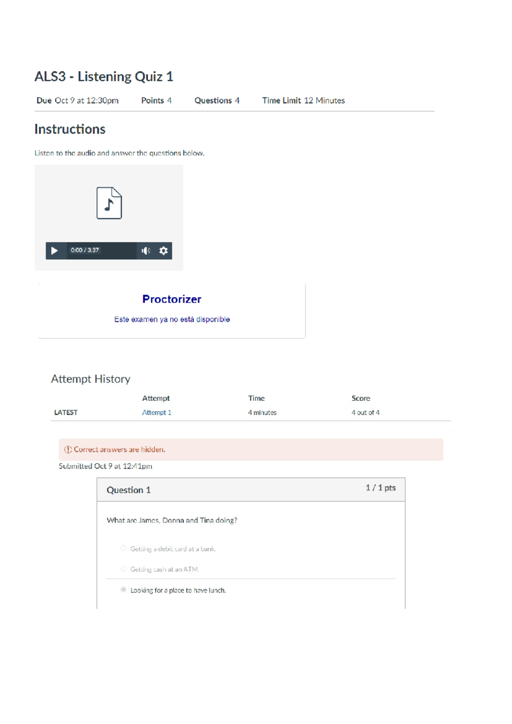Click the '4 out of 4' score
The image size is (512, 724).
point(365,412)
